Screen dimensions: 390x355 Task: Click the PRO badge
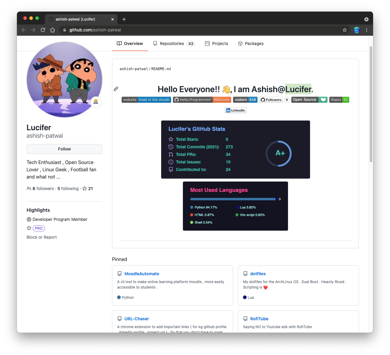[x=39, y=228]
